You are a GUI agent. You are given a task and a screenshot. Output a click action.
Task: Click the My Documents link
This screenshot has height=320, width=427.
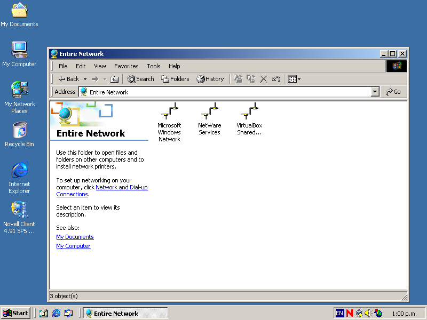pyautogui.click(x=75, y=237)
